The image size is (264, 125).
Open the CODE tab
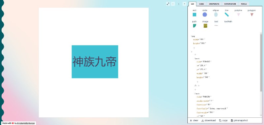tap(201, 4)
